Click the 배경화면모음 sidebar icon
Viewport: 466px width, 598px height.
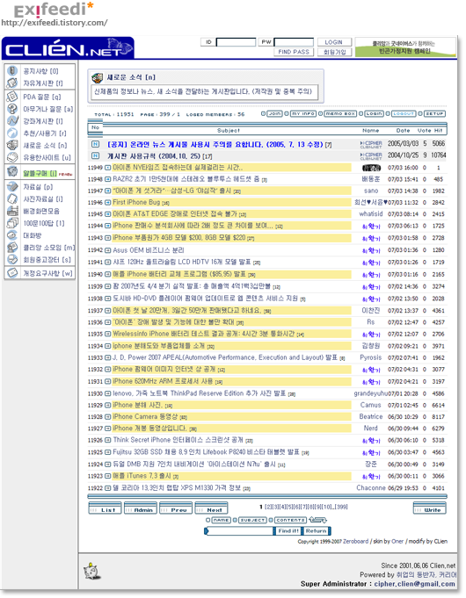12,211
